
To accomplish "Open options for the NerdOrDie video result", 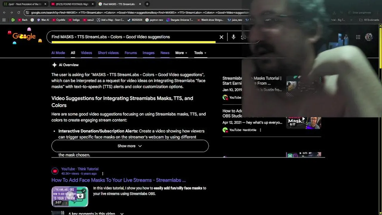I will pyautogui.click(x=260, y=130).
